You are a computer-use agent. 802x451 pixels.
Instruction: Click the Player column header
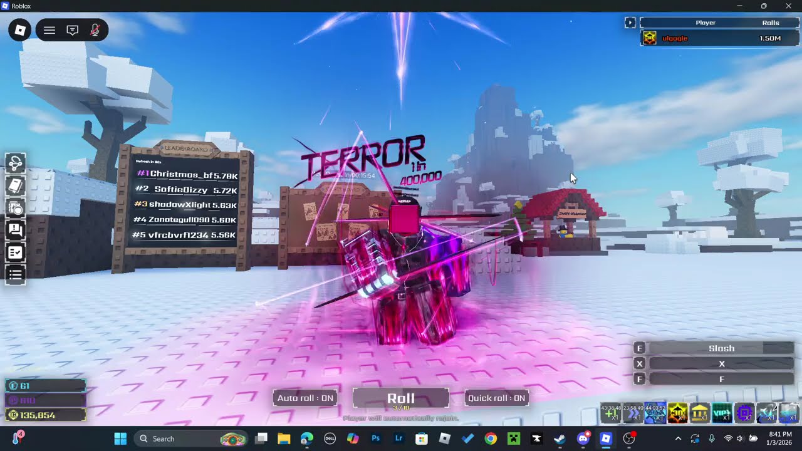pyautogui.click(x=706, y=23)
